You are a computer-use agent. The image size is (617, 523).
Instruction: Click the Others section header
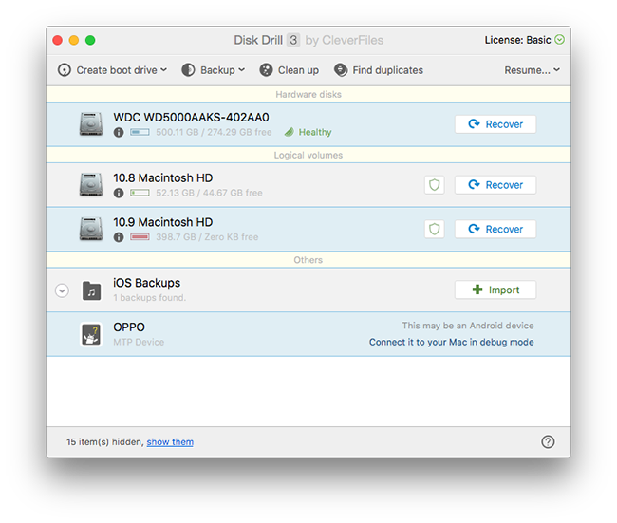pos(308,260)
